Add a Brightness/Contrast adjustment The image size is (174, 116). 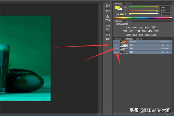[x=128, y=27]
